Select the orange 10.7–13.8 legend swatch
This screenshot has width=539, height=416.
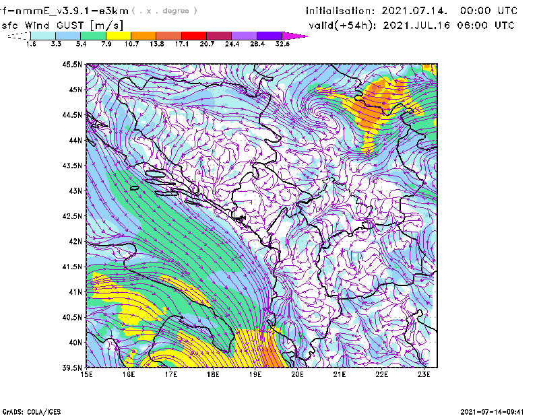(x=144, y=36)
